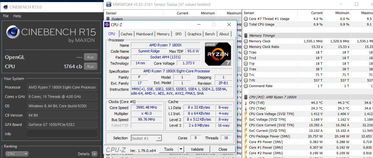
Task: Click the "20.757 W" CPU Package Power reading
Action: click(x=316, y=136)
